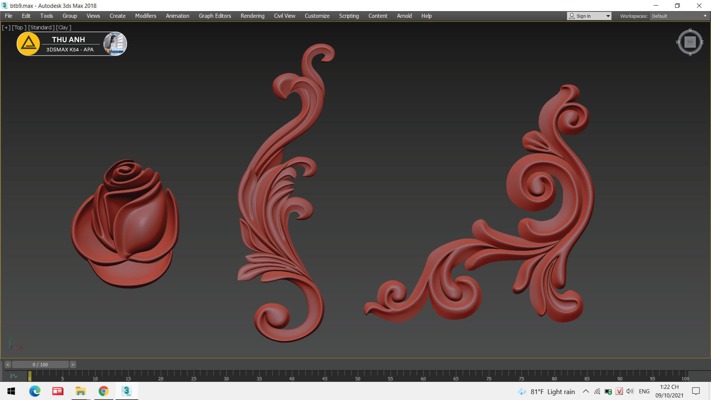Screen dimensions: 711x400
Task: Open the volume control tray icon
Action: [x=630, y=391]
